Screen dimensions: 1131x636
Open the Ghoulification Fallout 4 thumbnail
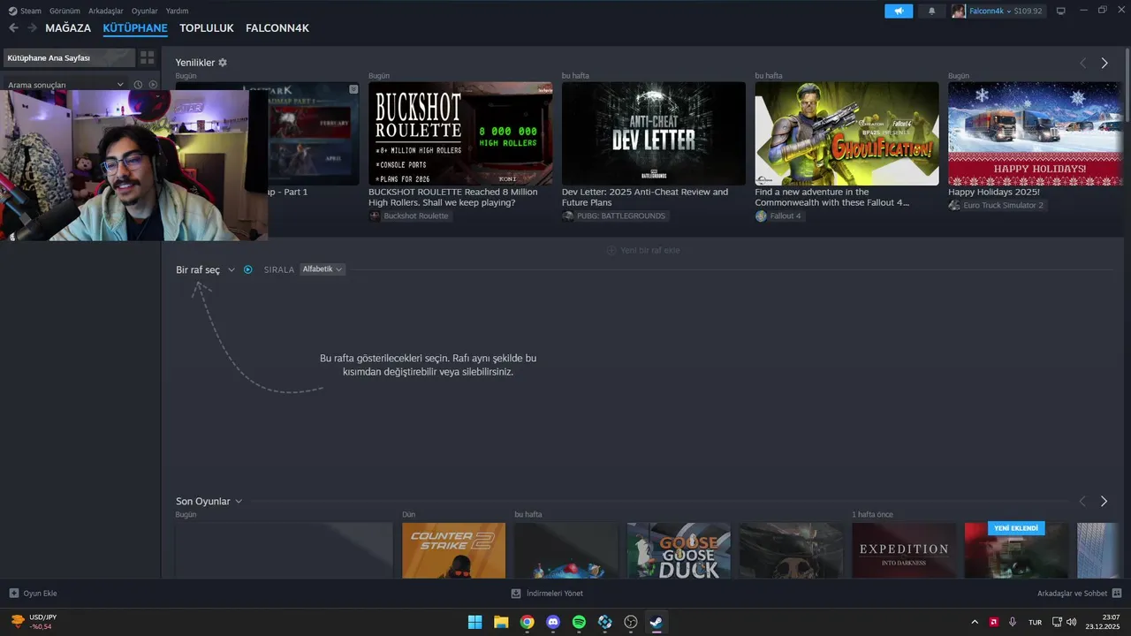click(846, 133)
